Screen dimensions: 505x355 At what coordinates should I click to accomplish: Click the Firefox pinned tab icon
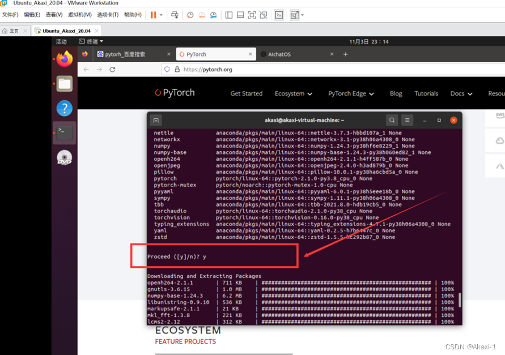pos(84,54)
